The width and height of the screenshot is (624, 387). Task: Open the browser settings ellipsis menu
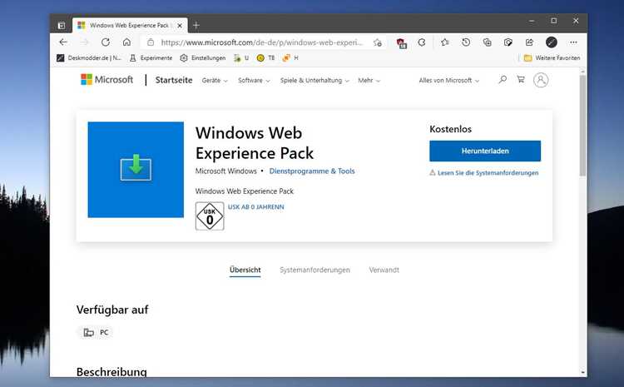click(x=573, y=42)
